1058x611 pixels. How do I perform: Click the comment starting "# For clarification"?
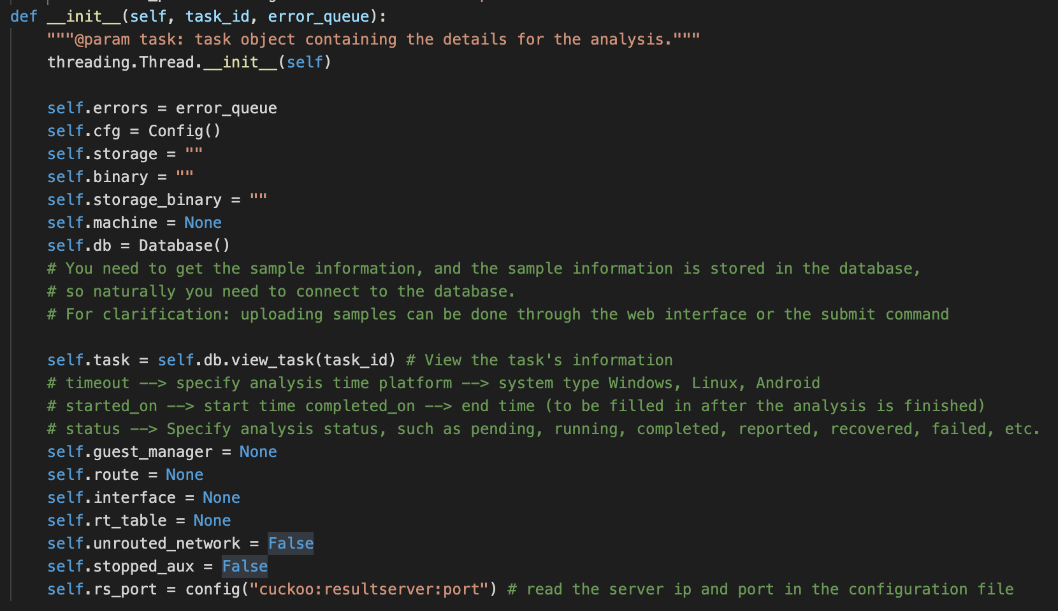tap(498, 314)
